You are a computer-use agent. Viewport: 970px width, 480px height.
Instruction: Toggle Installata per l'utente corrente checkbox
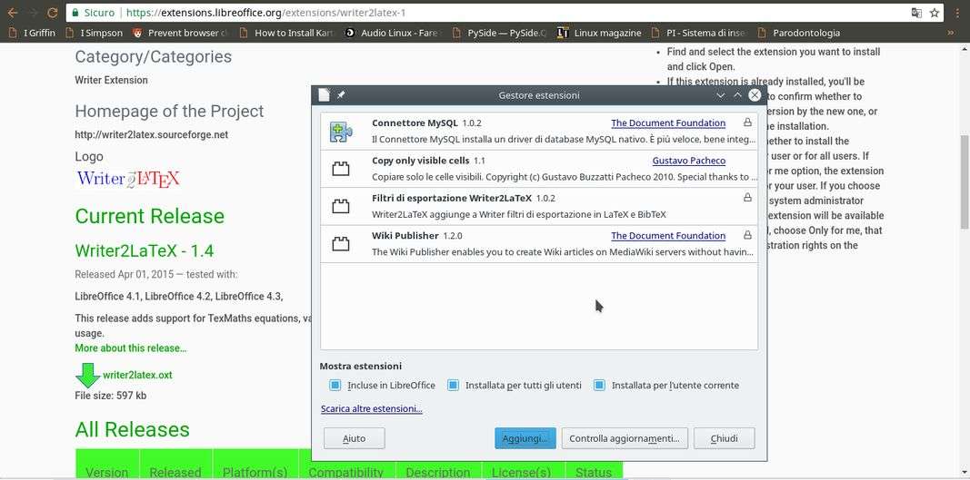599,386
